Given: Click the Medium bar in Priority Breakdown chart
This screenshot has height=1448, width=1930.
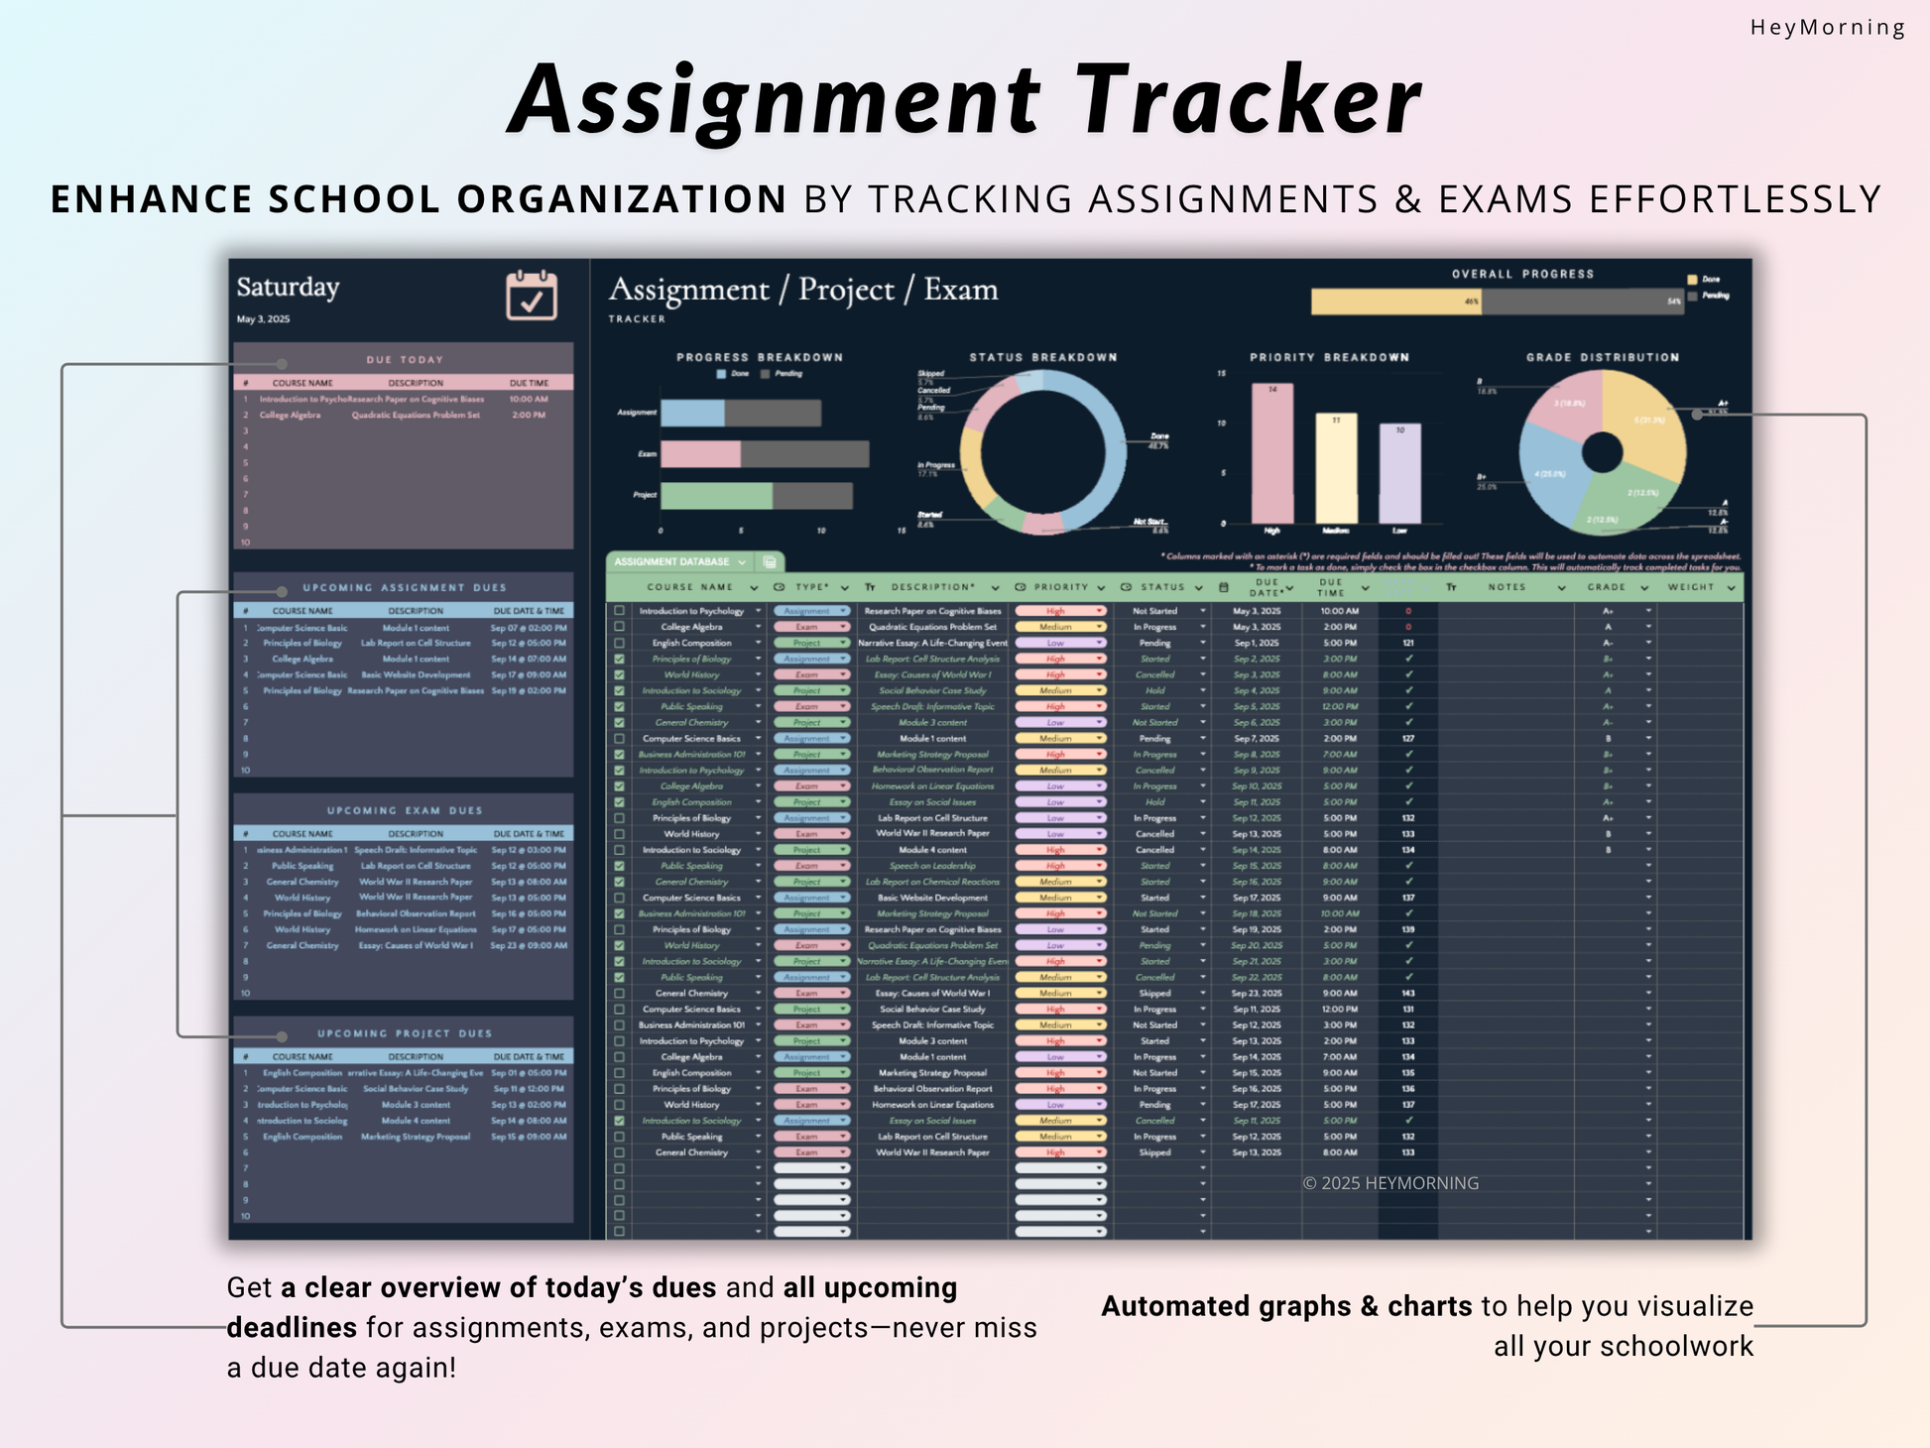Looking at the screenshot, I should pos(1336,468).
